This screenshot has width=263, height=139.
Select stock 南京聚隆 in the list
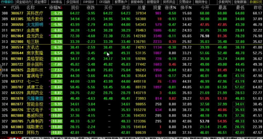(x=35, y=53)
